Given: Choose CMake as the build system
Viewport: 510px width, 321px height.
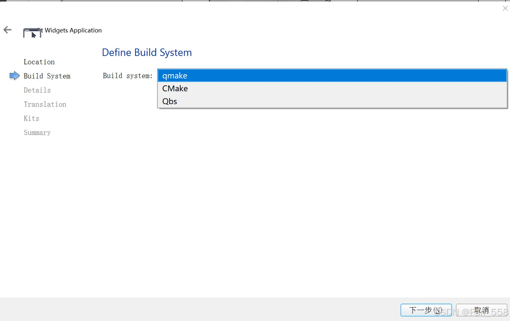Looking at the screenshot, I should tap(332, 88).
